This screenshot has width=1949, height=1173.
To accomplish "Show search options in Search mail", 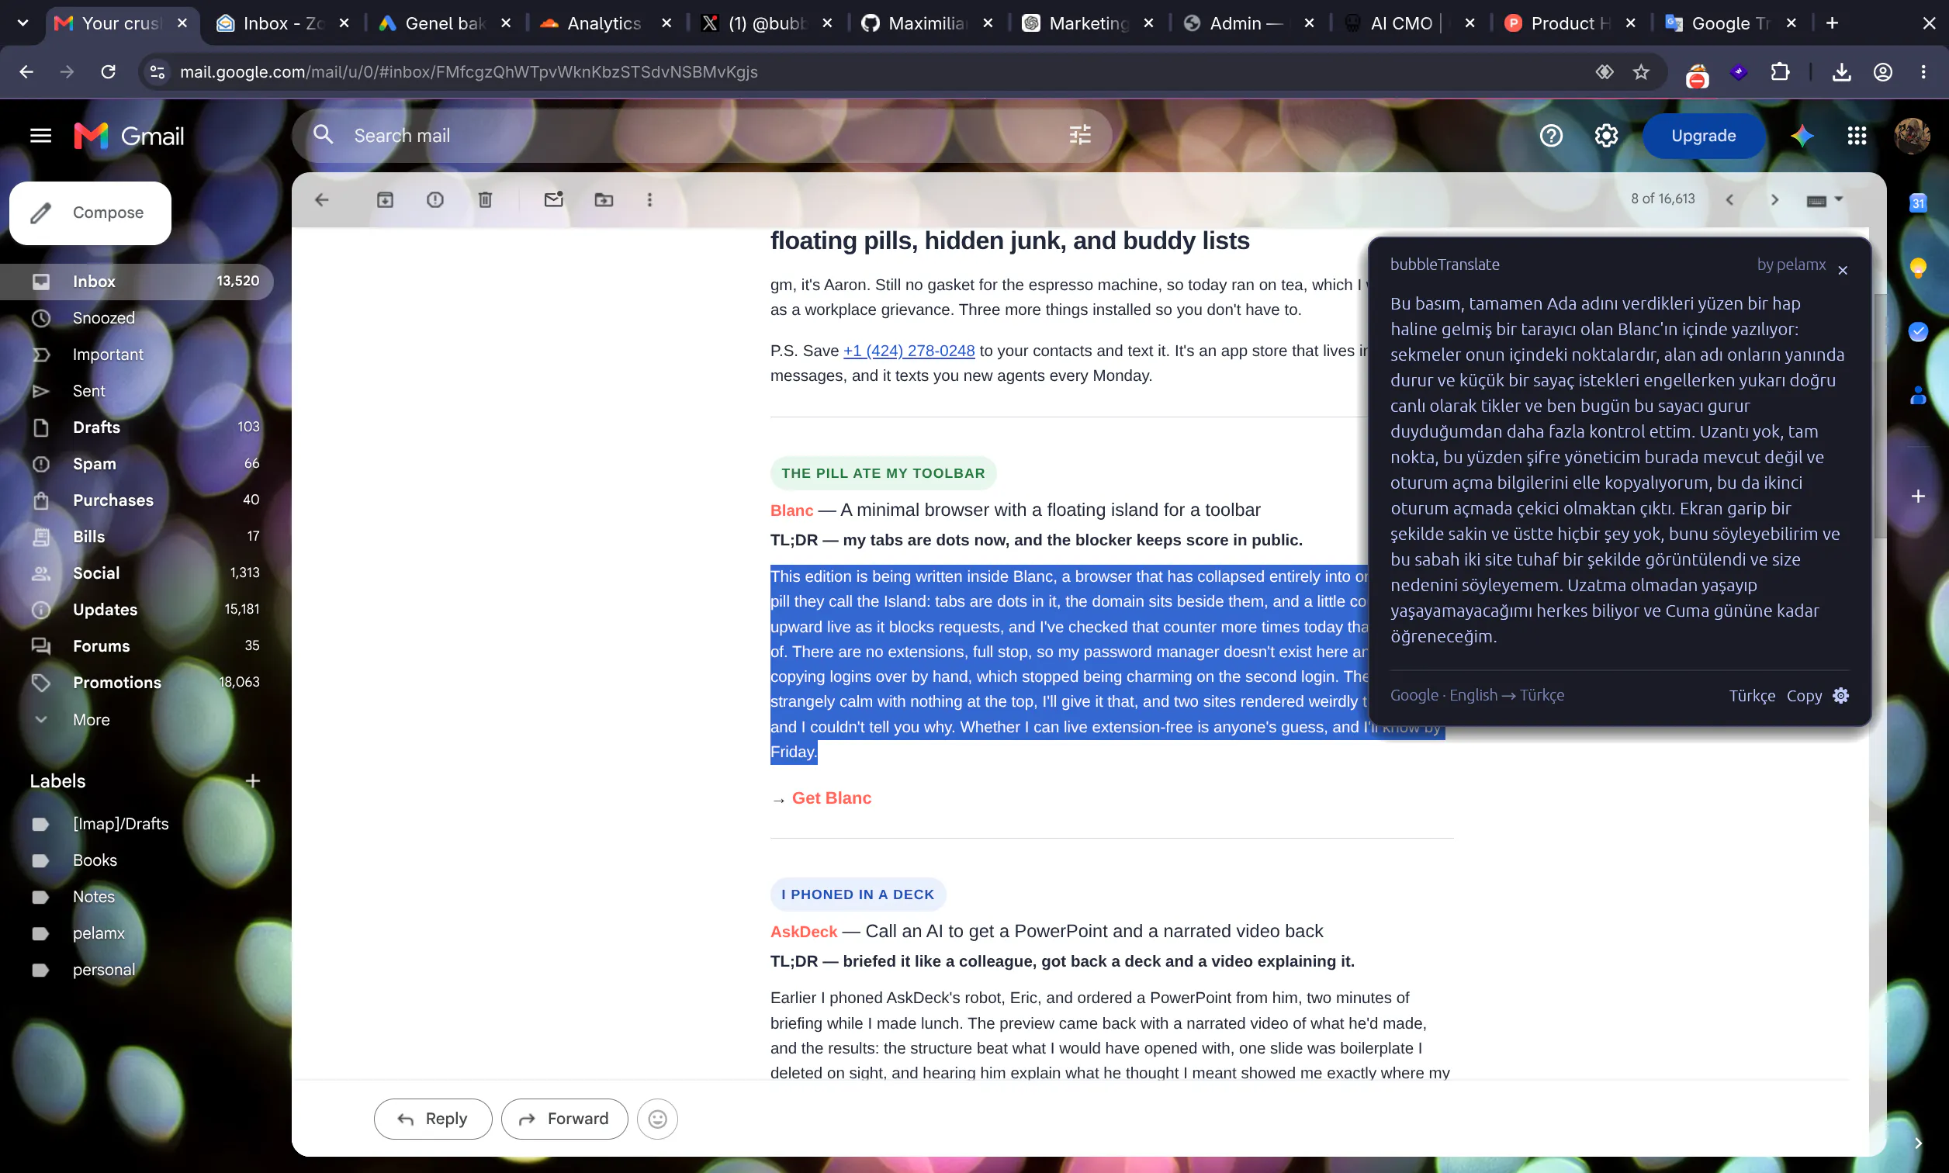I will (1080, 135).
